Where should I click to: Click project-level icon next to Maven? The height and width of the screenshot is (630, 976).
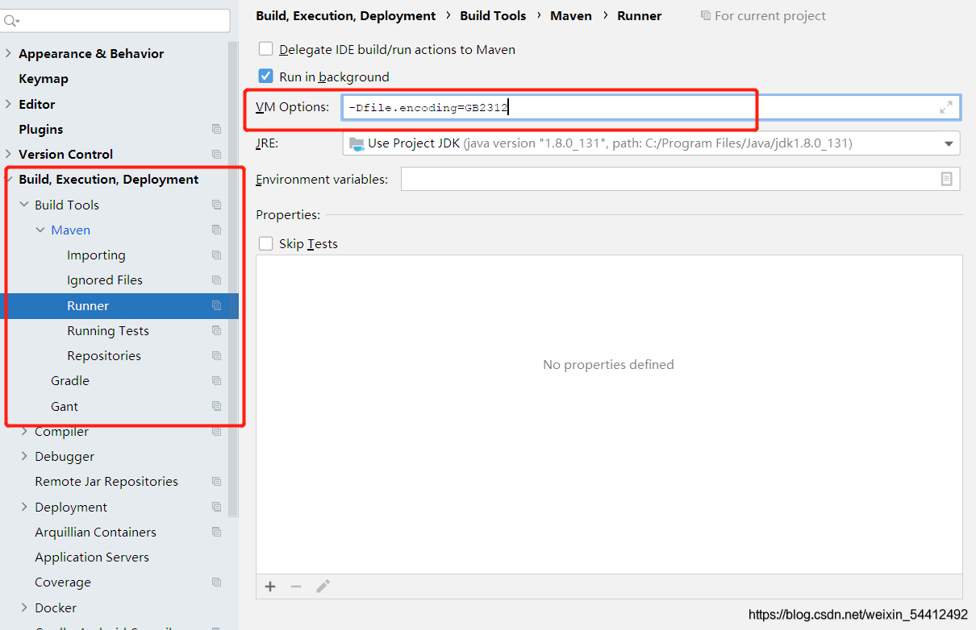(216, 230)
